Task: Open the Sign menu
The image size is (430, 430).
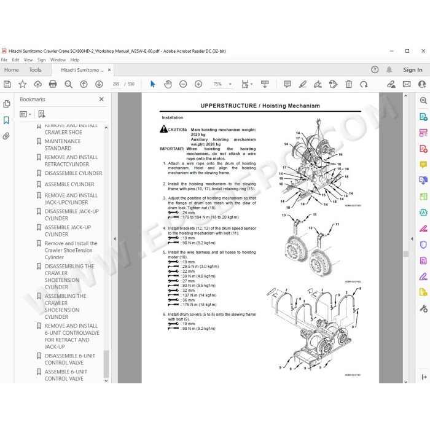Action: pyautogui.click(x=41, y=60)
